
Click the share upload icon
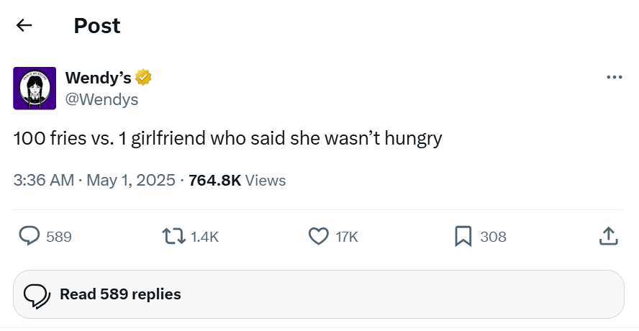coord(608,236)
